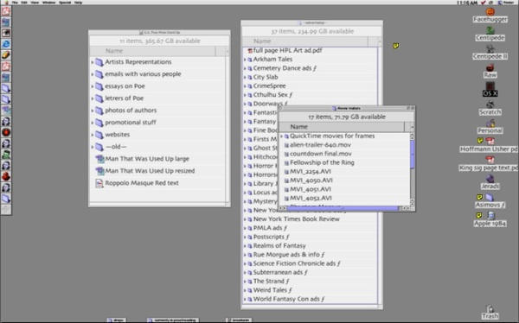Open the Hoffmann Usher PDF file icon

click(x=490, y=142)
